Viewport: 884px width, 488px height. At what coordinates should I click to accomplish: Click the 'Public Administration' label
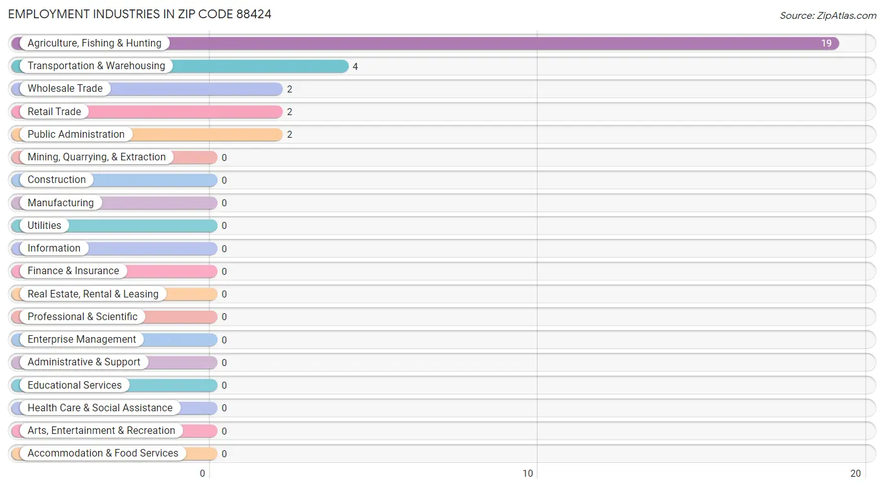(76, 134)
